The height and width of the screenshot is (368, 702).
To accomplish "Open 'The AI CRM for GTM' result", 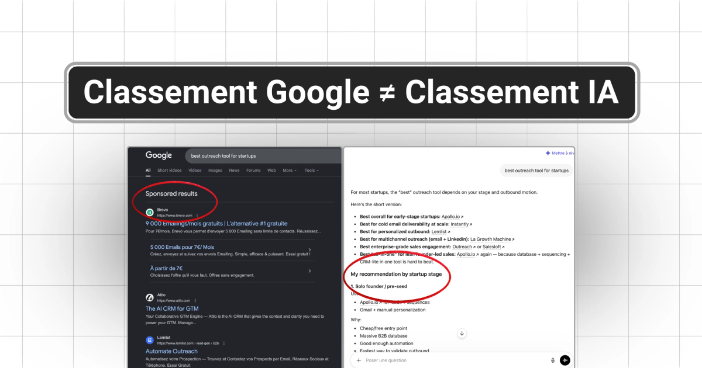I will pos(172,308).
